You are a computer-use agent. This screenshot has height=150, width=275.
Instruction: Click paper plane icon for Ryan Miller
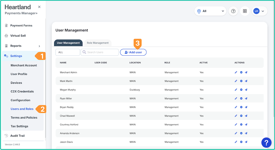(246, 98)
